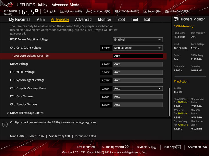Click the Hardware Monitor screen icon
Screen dimensions: 209x156
[x=176, y=19]
